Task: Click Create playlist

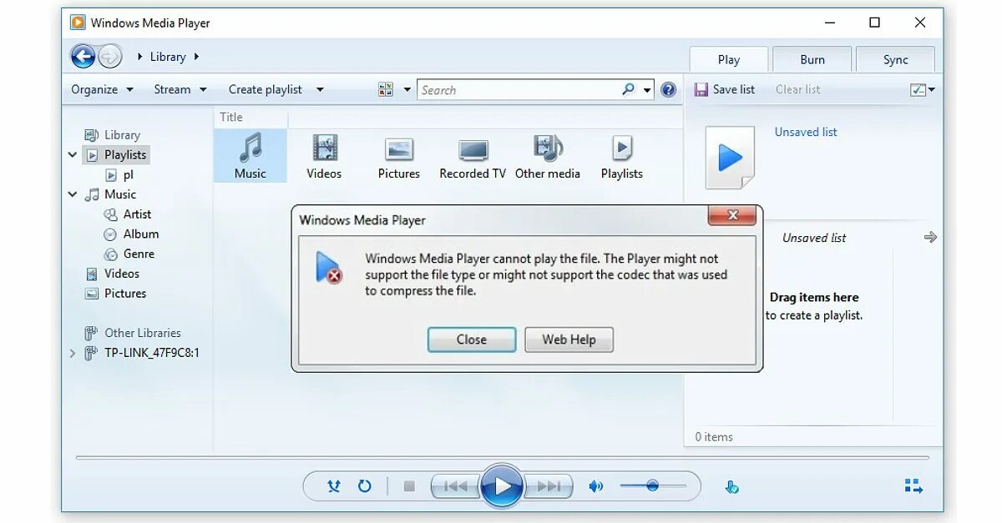Action: tap(266, 89)
